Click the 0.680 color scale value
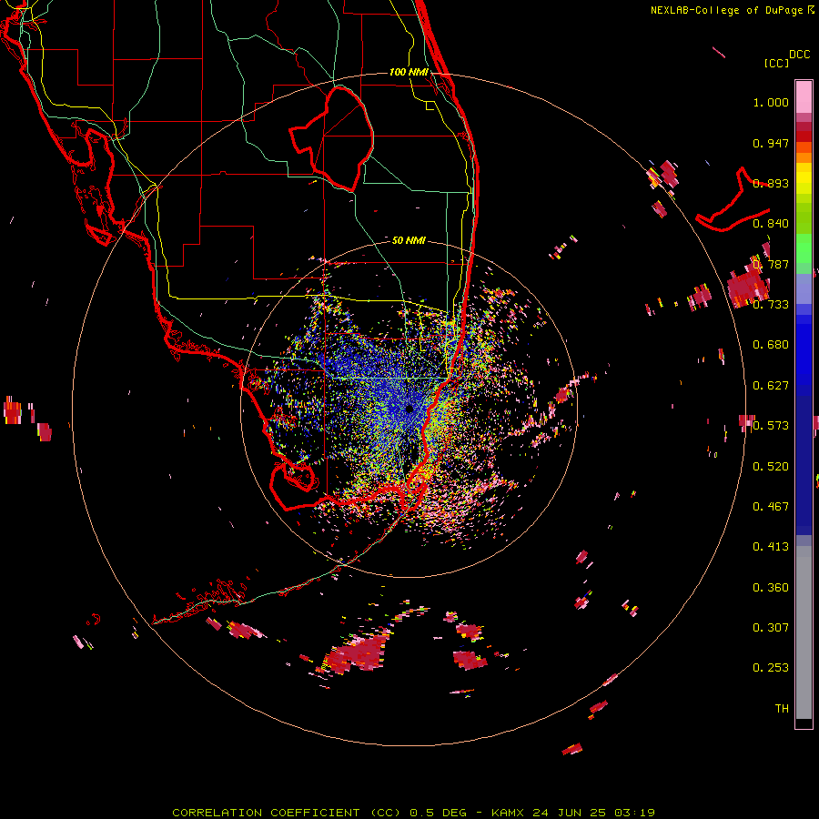The image size is (819, 819). (x=771, y=345)
